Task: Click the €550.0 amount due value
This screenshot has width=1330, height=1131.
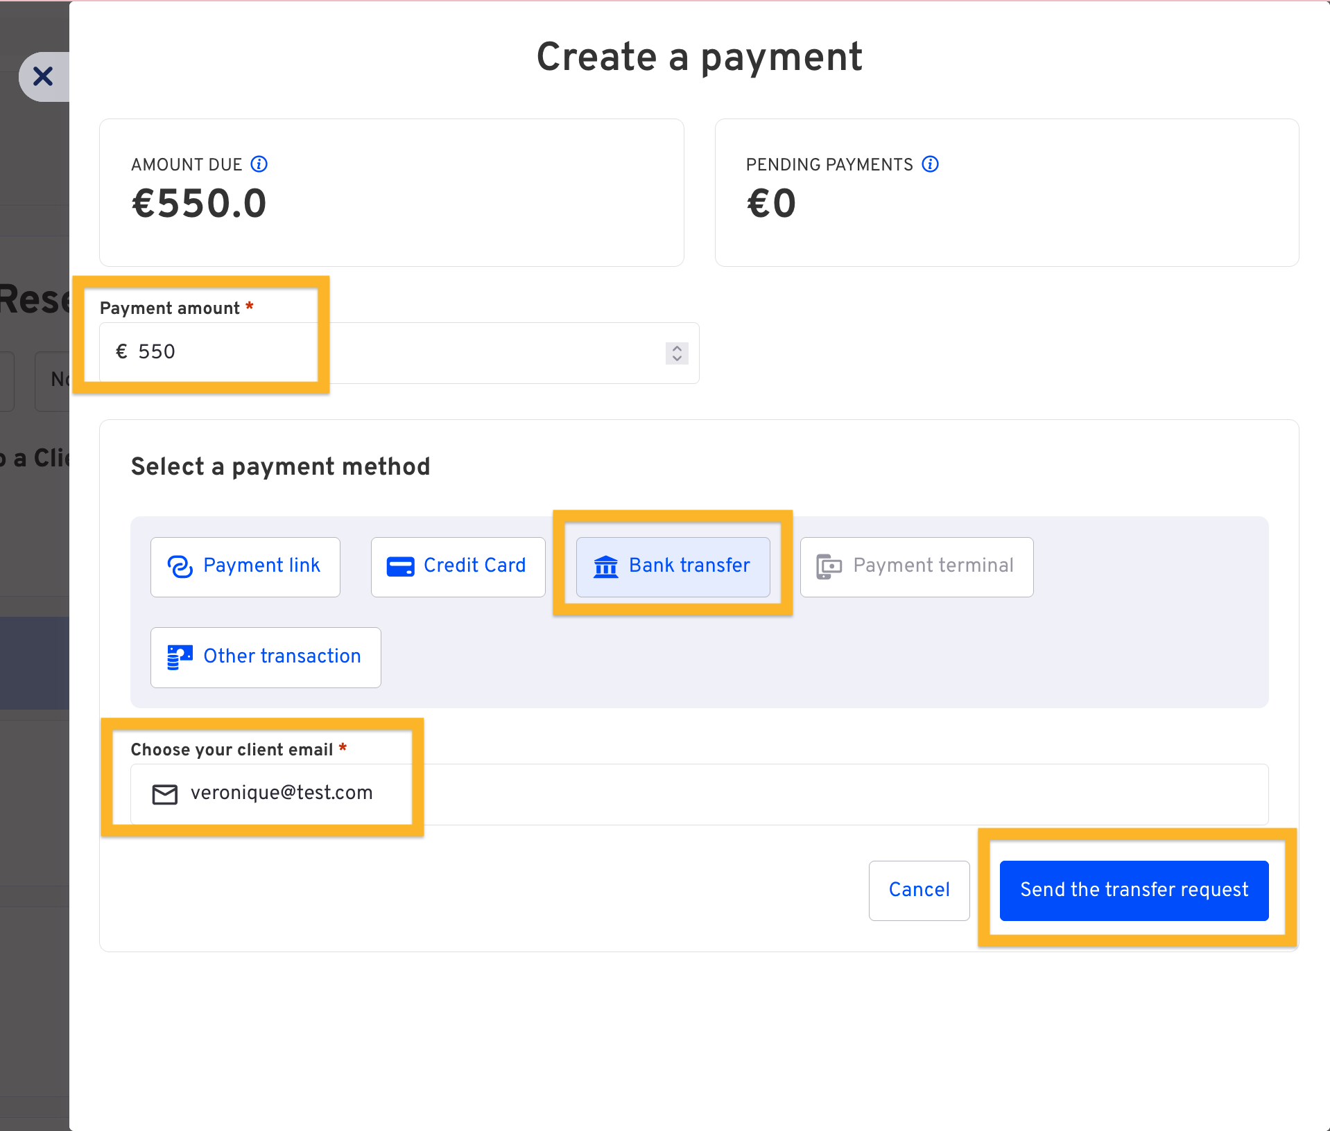Action: pyautogui.click(x=199, y=204)
